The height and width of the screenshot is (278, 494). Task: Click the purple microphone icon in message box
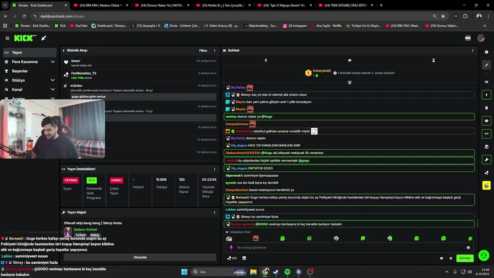coord(231,247)
